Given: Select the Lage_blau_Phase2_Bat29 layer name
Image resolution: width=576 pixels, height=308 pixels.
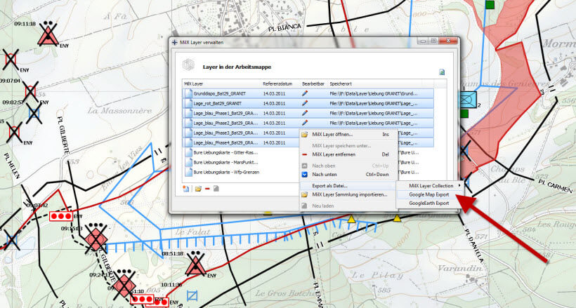Looking at the screenshot, I should point(225,123).
